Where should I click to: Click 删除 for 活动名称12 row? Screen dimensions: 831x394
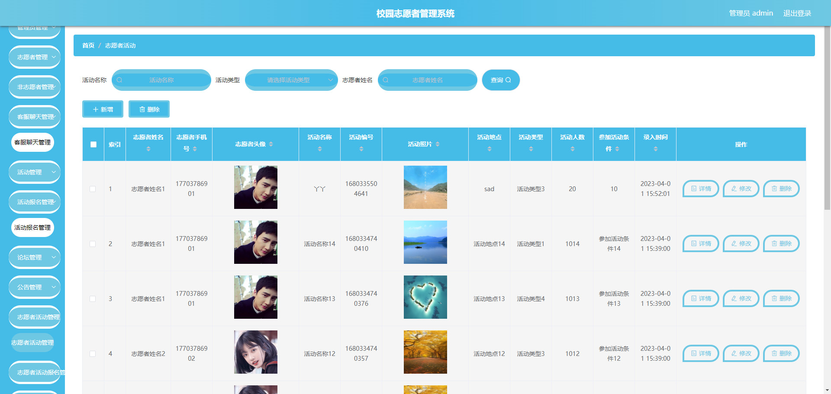pyautogui.click(x=781, y=353)
